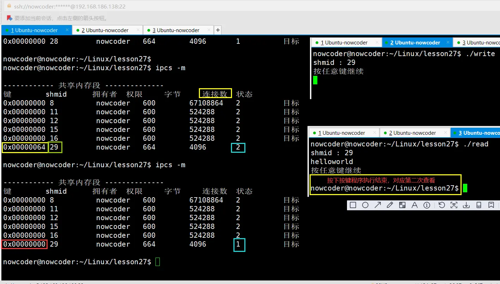Click key value 0x00000064 in terminal
The width and height of the screenshot is (500, 284).
coord(24,147)
